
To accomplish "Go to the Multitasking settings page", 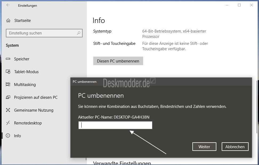I will tap(25, 85).
